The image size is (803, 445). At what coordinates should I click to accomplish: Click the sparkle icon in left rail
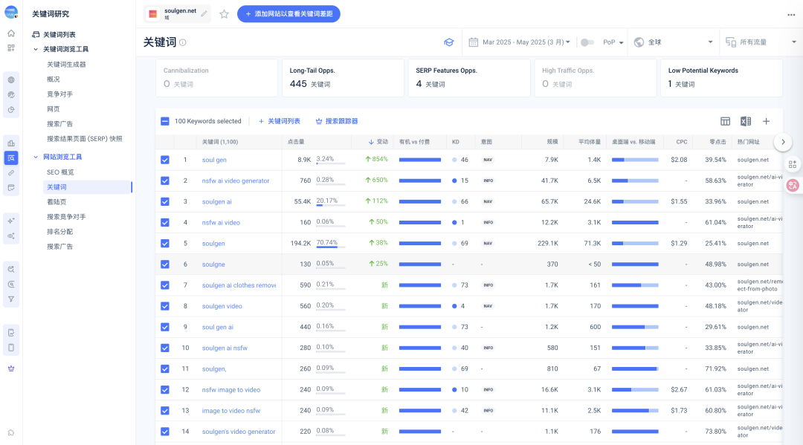(10, 221)
